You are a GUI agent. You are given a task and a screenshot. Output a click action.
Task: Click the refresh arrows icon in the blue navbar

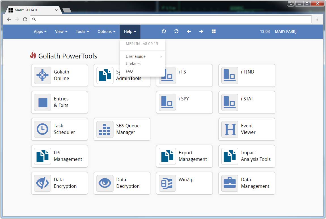[176, 31]
